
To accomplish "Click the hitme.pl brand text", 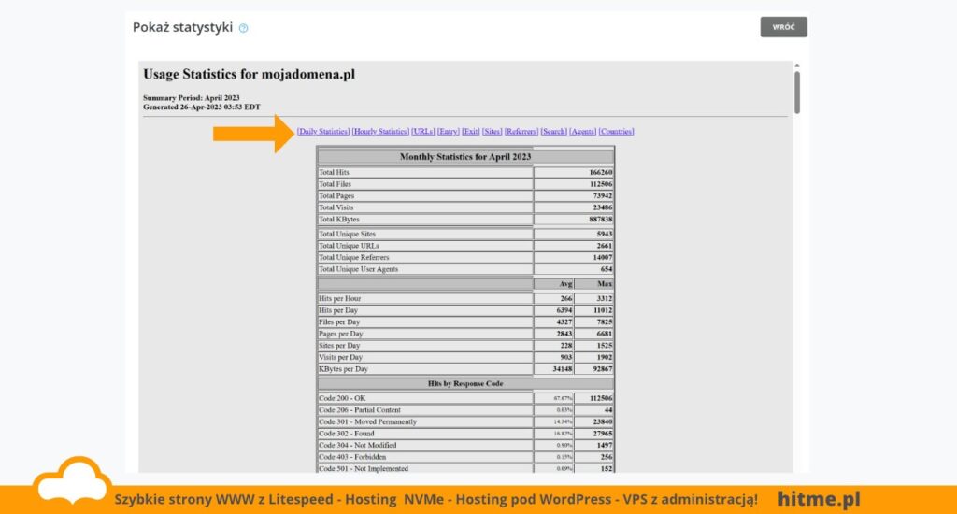I will click(x=819, y=499).
